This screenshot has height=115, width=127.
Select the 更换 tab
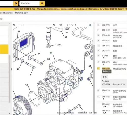point(104,77)
